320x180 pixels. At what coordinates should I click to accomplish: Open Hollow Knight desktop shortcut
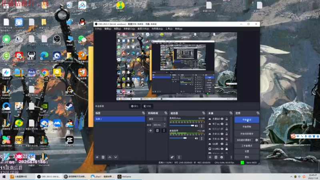(x=32, y=58)
